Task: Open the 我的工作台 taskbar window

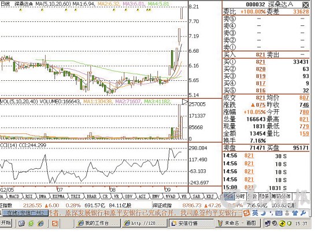Action: [98, 223]
